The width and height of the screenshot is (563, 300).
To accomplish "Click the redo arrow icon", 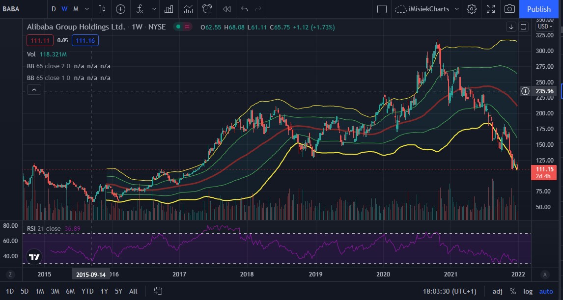I will tap(258, 9).
